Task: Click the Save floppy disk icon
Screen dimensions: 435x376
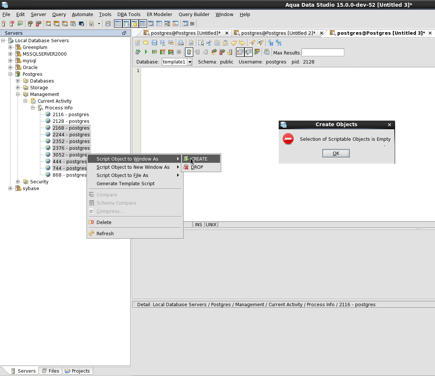Action: (154, 43)
